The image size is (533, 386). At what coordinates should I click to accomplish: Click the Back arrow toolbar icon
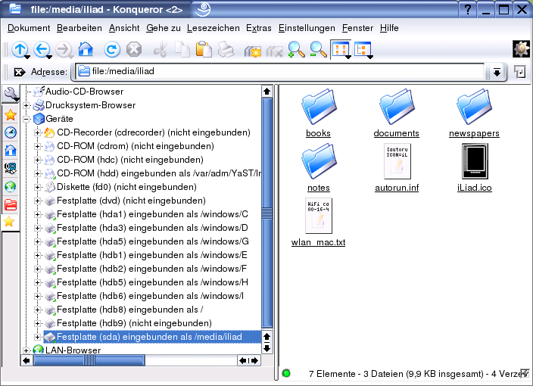point(42,50)
